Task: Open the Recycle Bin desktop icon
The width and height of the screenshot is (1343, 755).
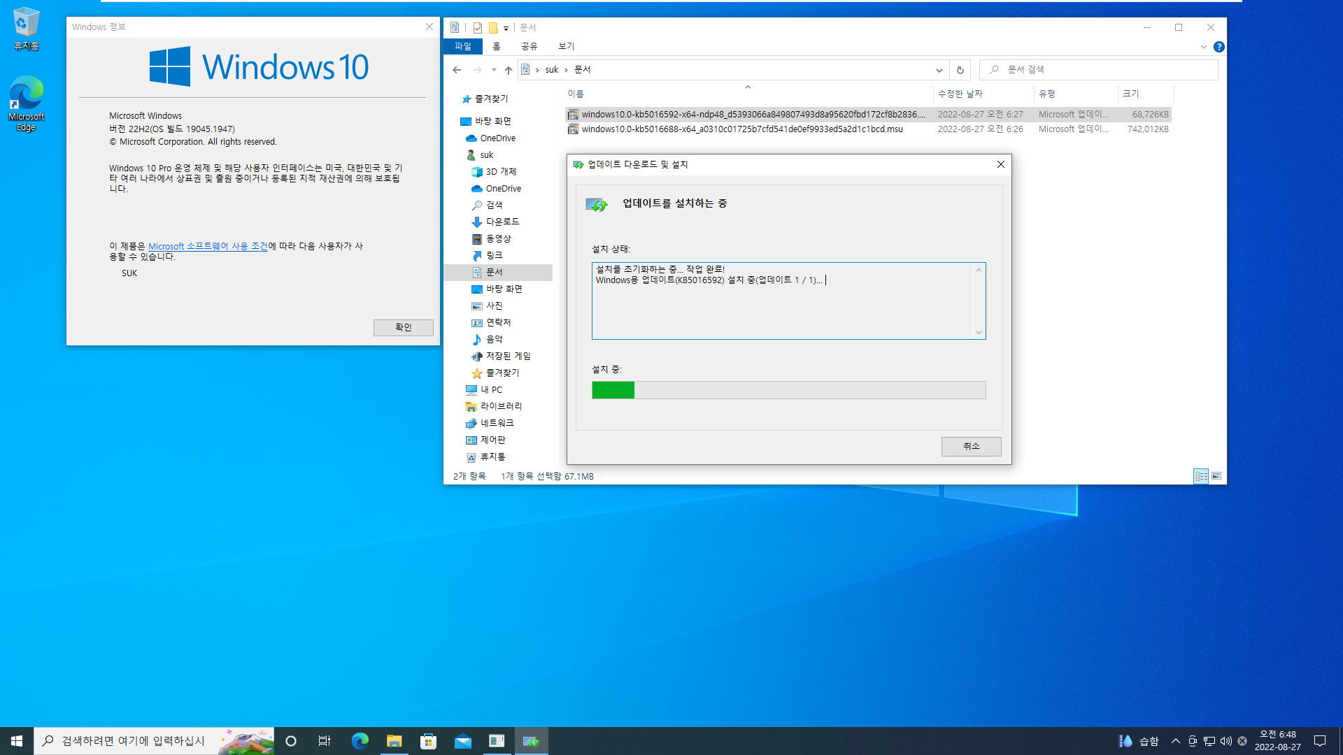Action: click(x=26, y=29)
